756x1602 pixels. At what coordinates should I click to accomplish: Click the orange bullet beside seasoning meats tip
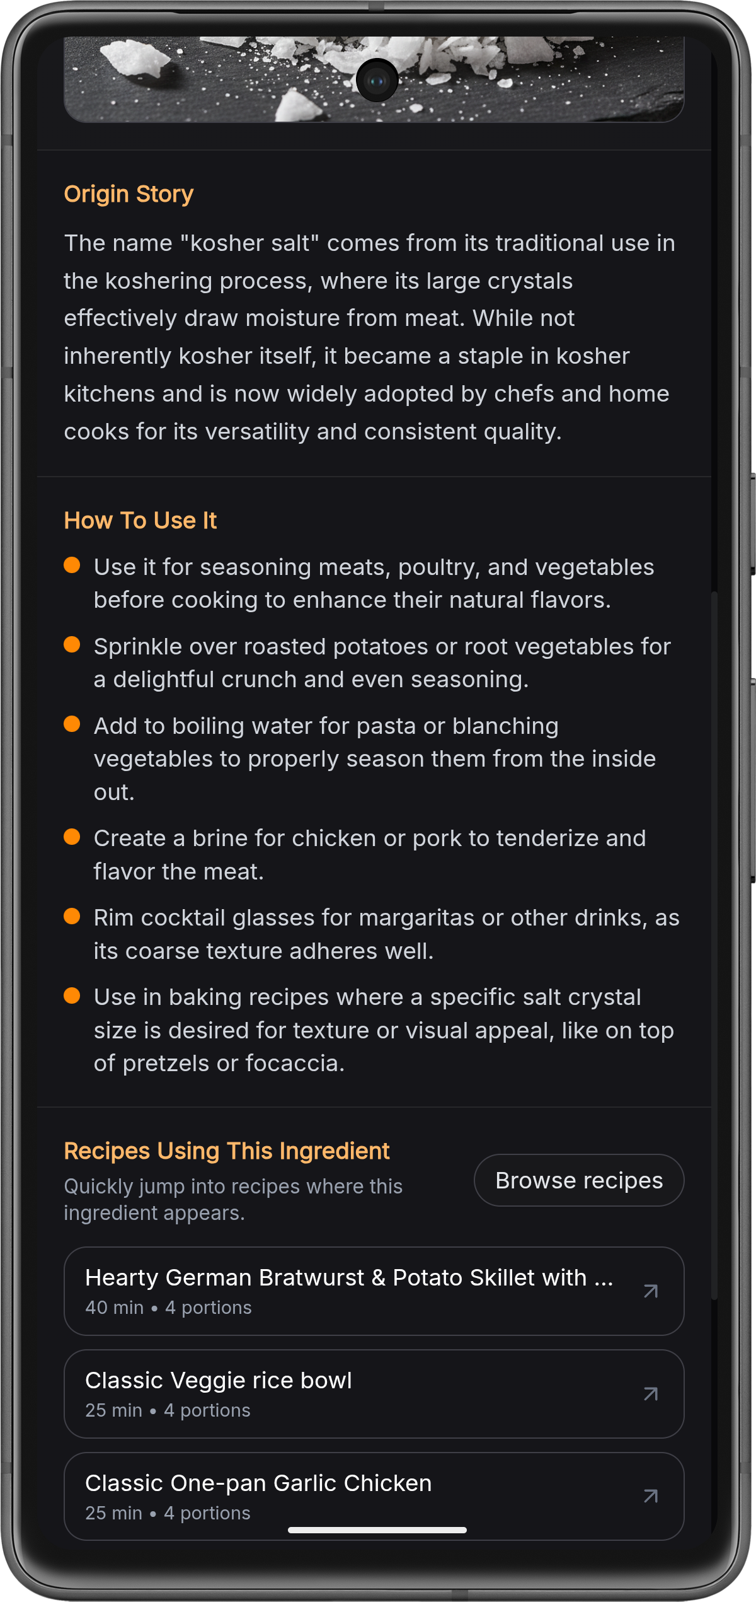click(72, 565)
